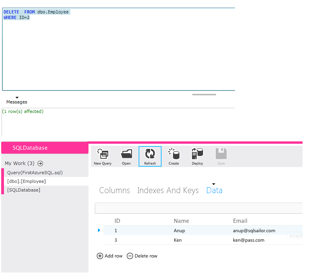The width and height of the screenshot is (331, 280).
Task: Collapse the Messages panel arrow
Action: coord(17,98)
